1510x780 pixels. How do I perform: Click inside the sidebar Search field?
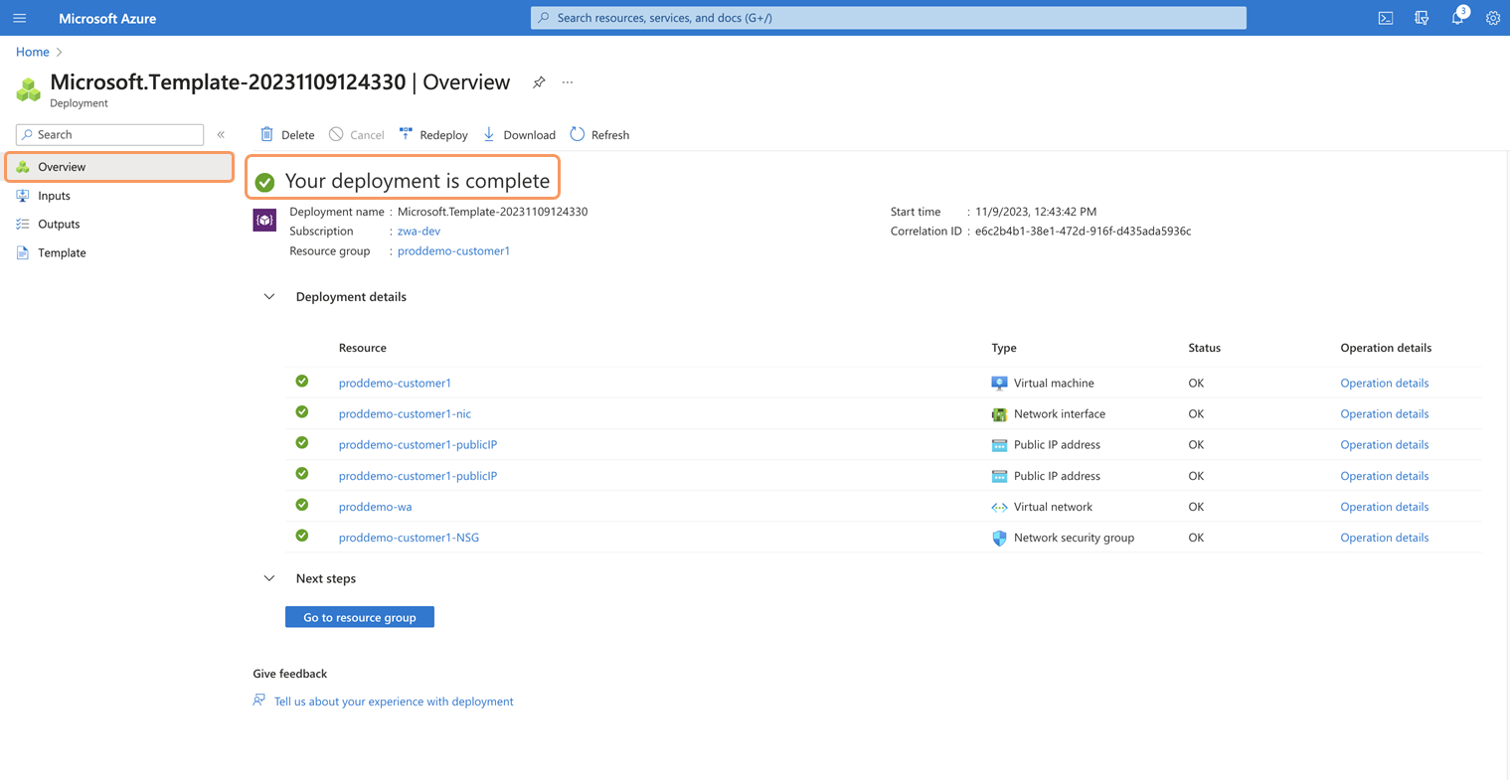pos(109,134)
